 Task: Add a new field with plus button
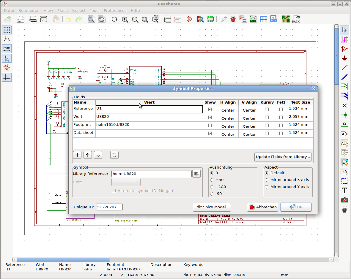tap(77, 155)
